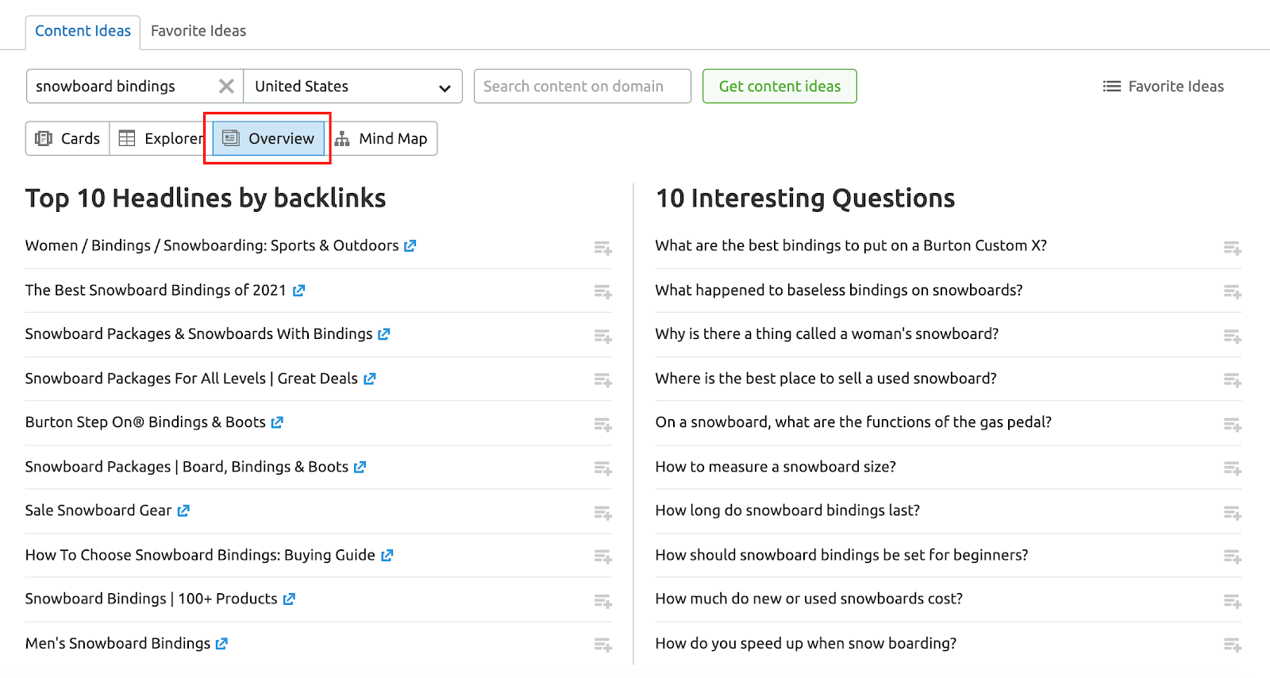Add Buying Guide headline to favorites
Screen dimensions: 1270x678
click(603, 557)
